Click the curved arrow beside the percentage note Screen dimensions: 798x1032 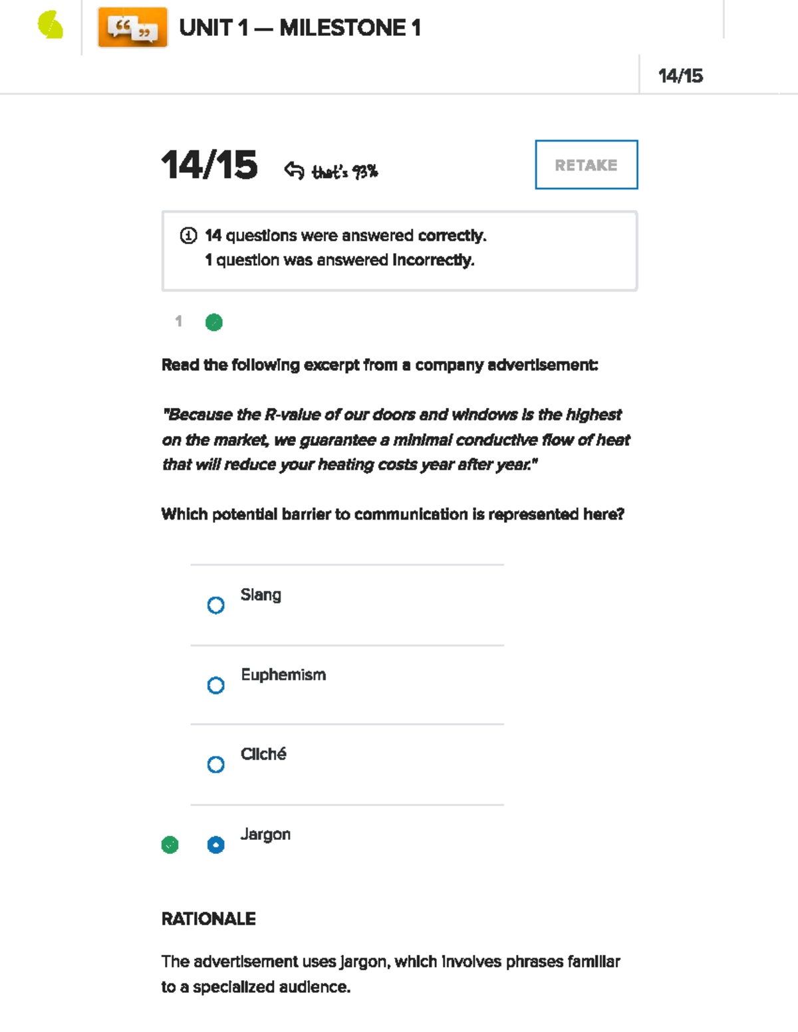tap(294, 171)
